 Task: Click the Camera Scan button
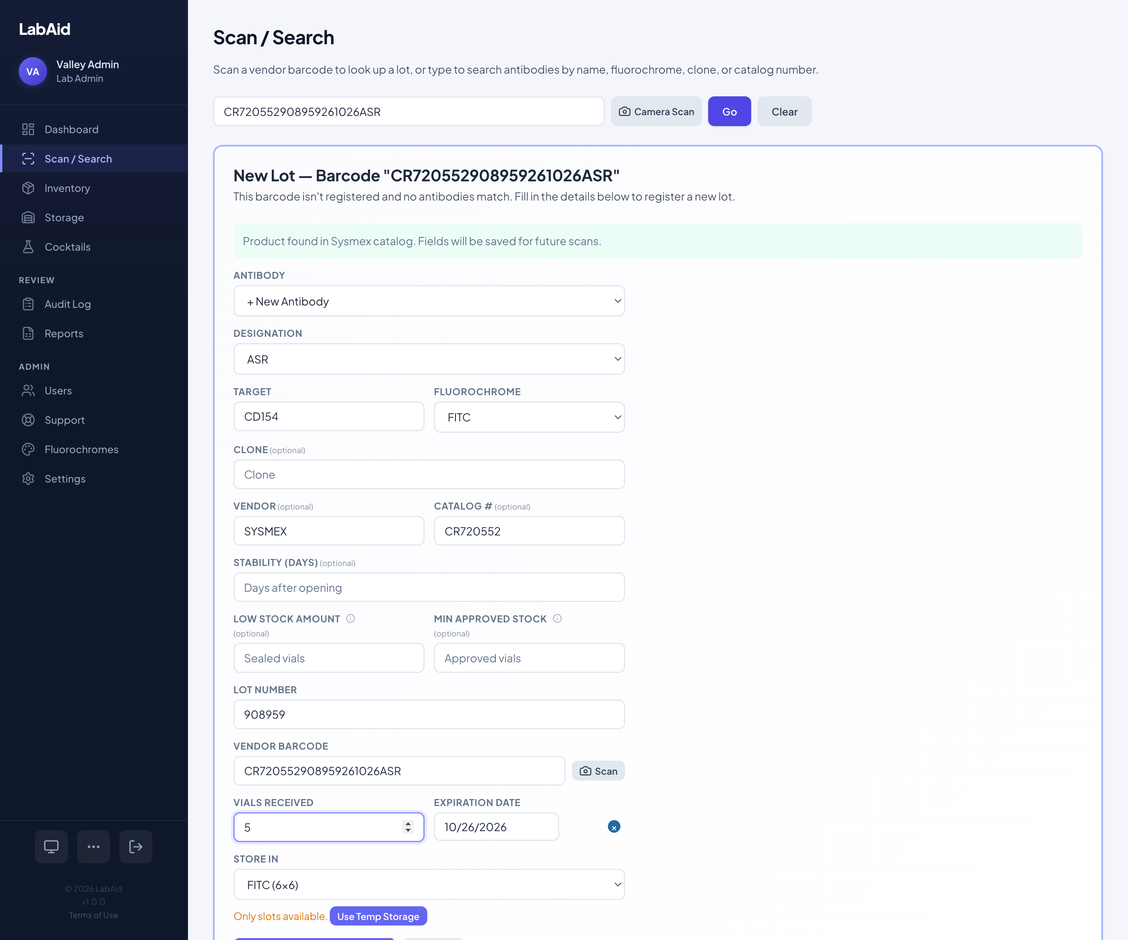[656, 112]
